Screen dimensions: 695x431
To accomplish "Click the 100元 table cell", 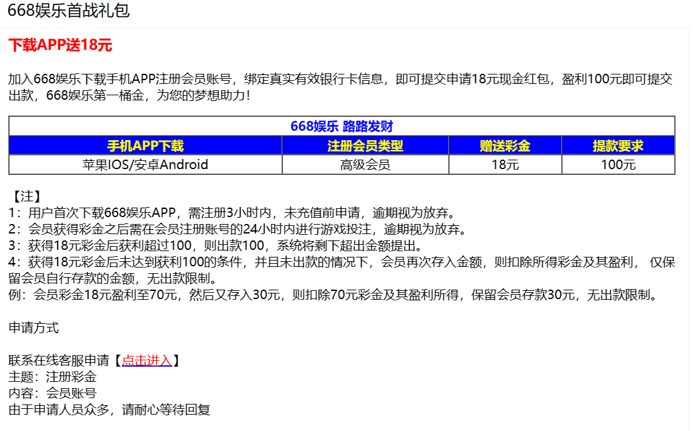I will coord(618,165).
